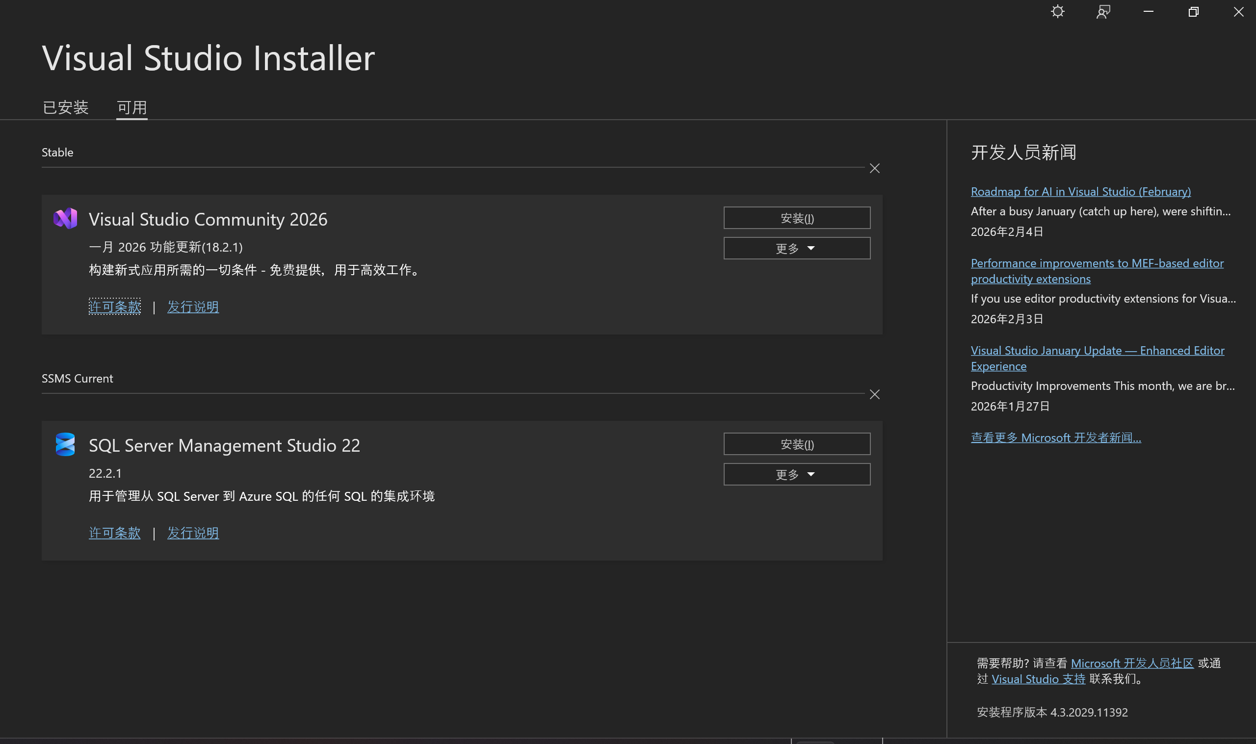Restore down the installer window

[x=1193, y=12]
